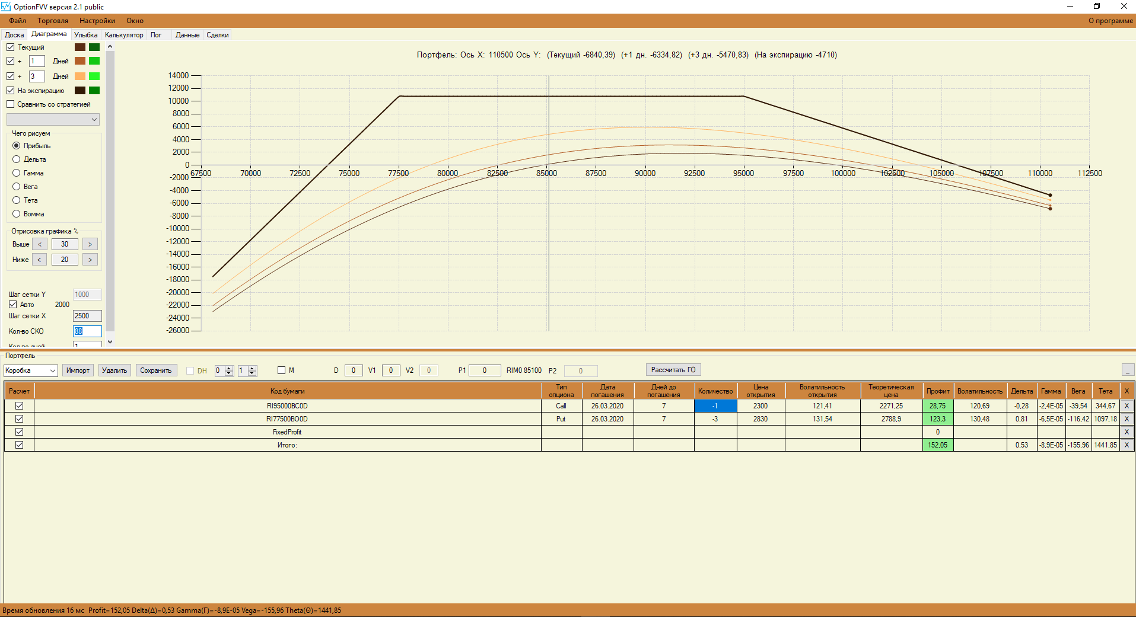This screenshot has width=1136, height=617.
Task: Click the D input field in portfolio toolbar
Action: pos(354,370)
